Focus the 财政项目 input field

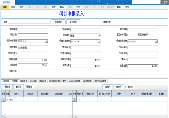pyautogui.click(x=143, y=30)
